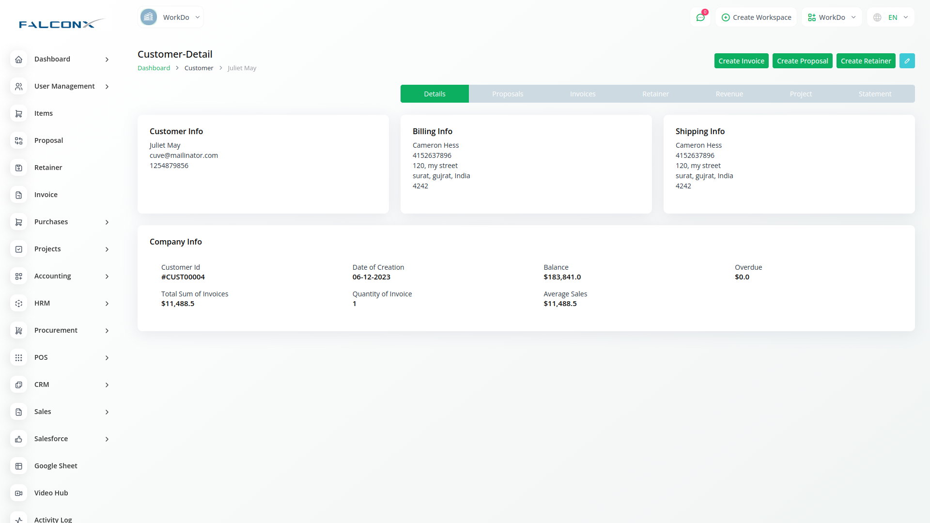
Task: Open the WorkDo workspace selector dropdown
Action: point(832,17)
